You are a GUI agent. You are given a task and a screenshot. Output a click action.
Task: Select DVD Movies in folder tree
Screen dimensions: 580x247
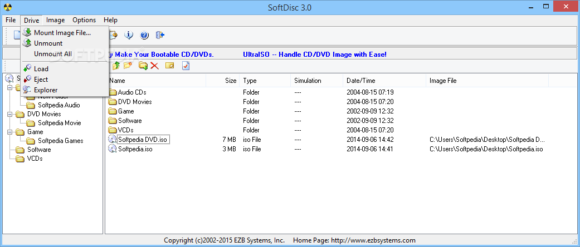tap(44, 113)
